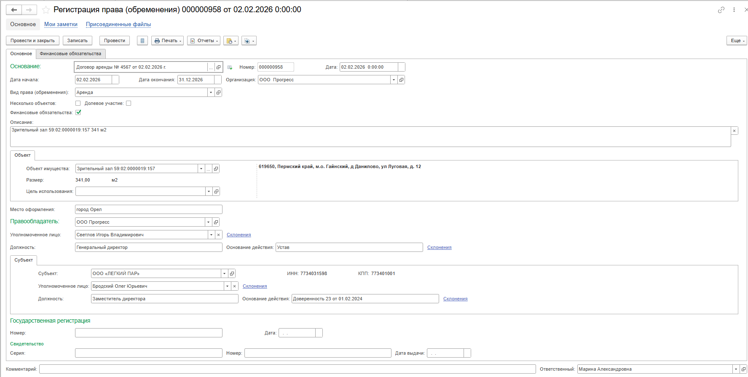Open the Ответственный user card icon

click(743, 369)
